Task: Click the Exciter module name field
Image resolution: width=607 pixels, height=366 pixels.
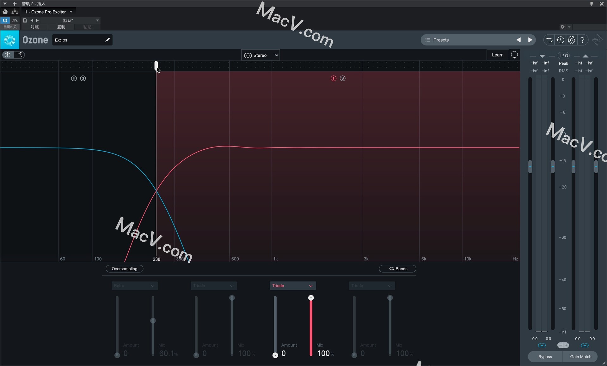Action: (x=82, y=40)
